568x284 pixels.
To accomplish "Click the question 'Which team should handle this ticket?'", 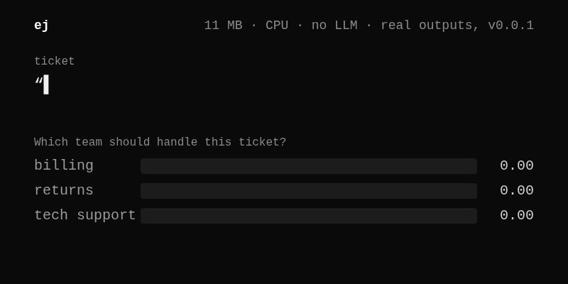I will (160, 142).
